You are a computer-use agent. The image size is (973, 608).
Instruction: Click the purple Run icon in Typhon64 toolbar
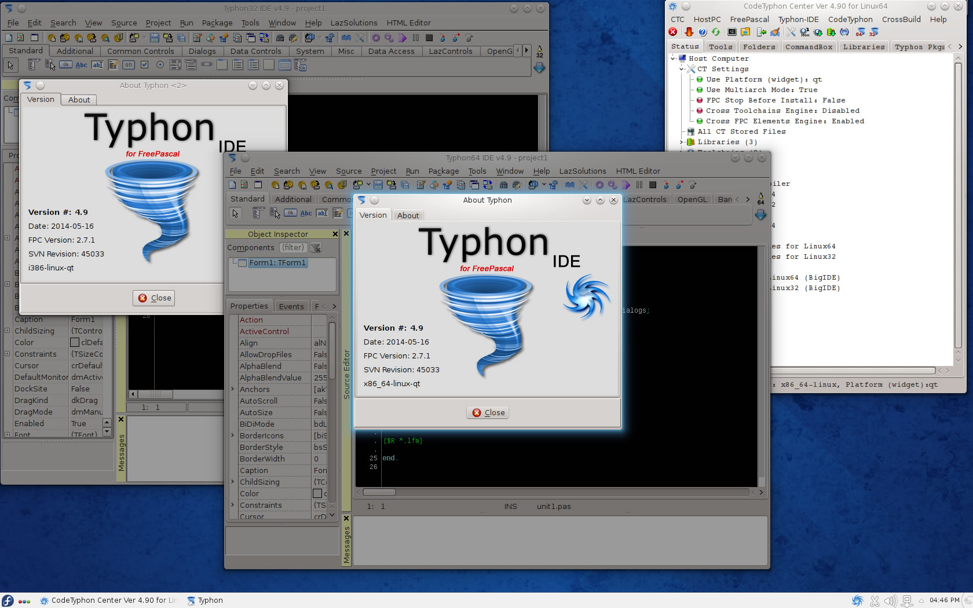coord(625,185)
